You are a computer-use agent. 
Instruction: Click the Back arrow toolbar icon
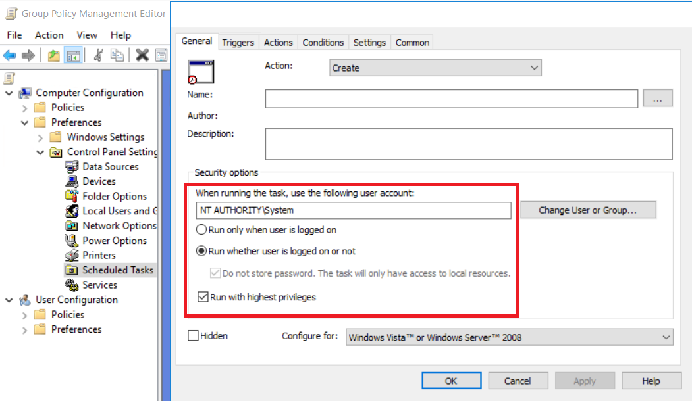point(9,55)
